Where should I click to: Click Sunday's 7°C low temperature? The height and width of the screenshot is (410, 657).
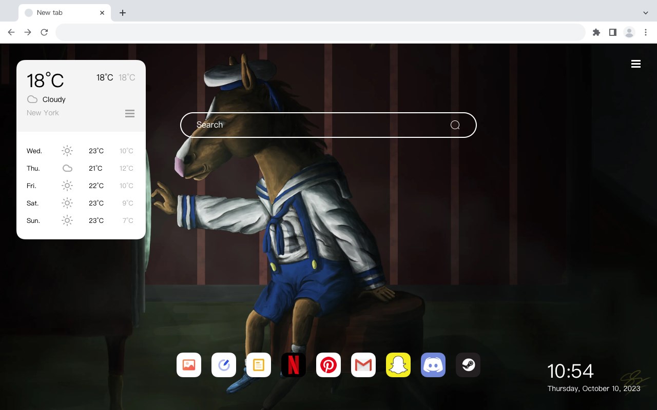pos(128,220)
